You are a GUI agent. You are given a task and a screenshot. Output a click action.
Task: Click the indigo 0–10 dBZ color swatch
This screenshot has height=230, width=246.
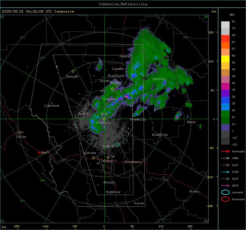click(225, 127)
